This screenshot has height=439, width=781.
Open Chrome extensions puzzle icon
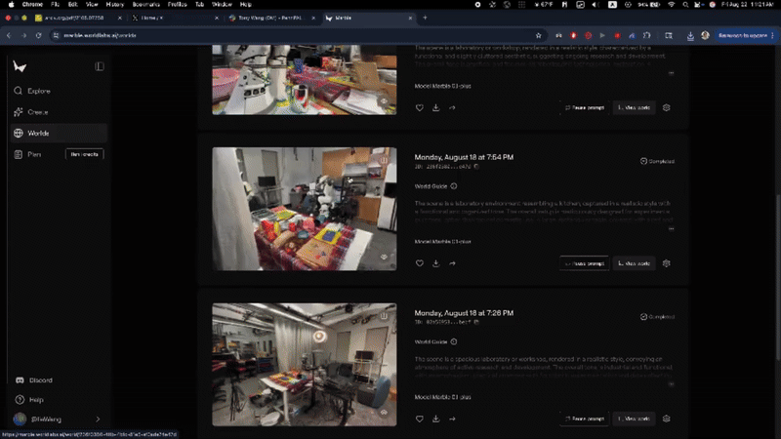(x=646, y=35)
